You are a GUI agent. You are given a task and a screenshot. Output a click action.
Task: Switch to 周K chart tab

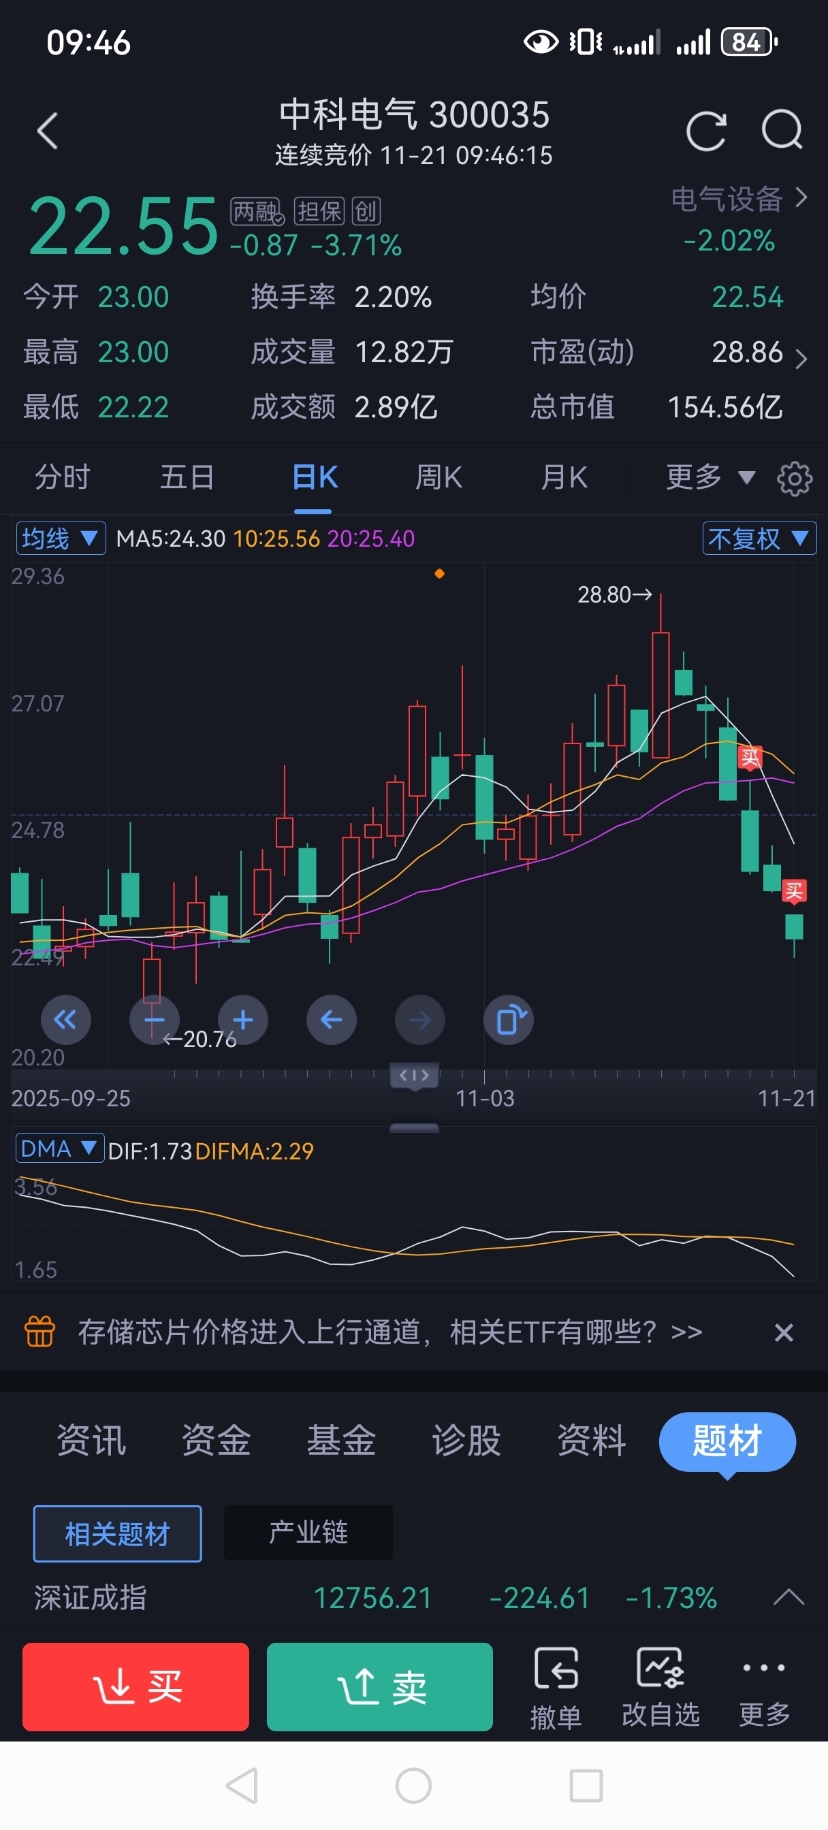pyautogui.click(x=439, y=477)
